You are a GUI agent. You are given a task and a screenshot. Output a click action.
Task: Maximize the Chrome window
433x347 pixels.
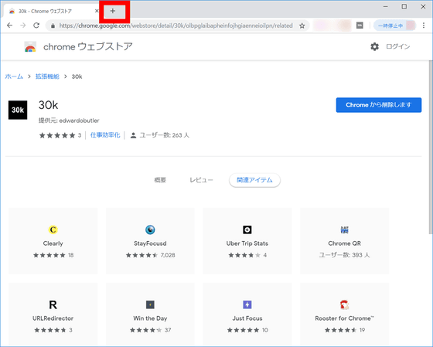[x=404, y=7]
